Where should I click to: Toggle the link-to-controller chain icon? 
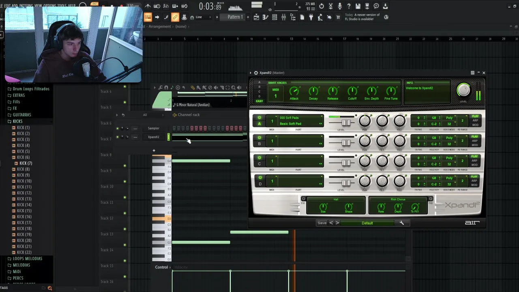coord(175,17)
